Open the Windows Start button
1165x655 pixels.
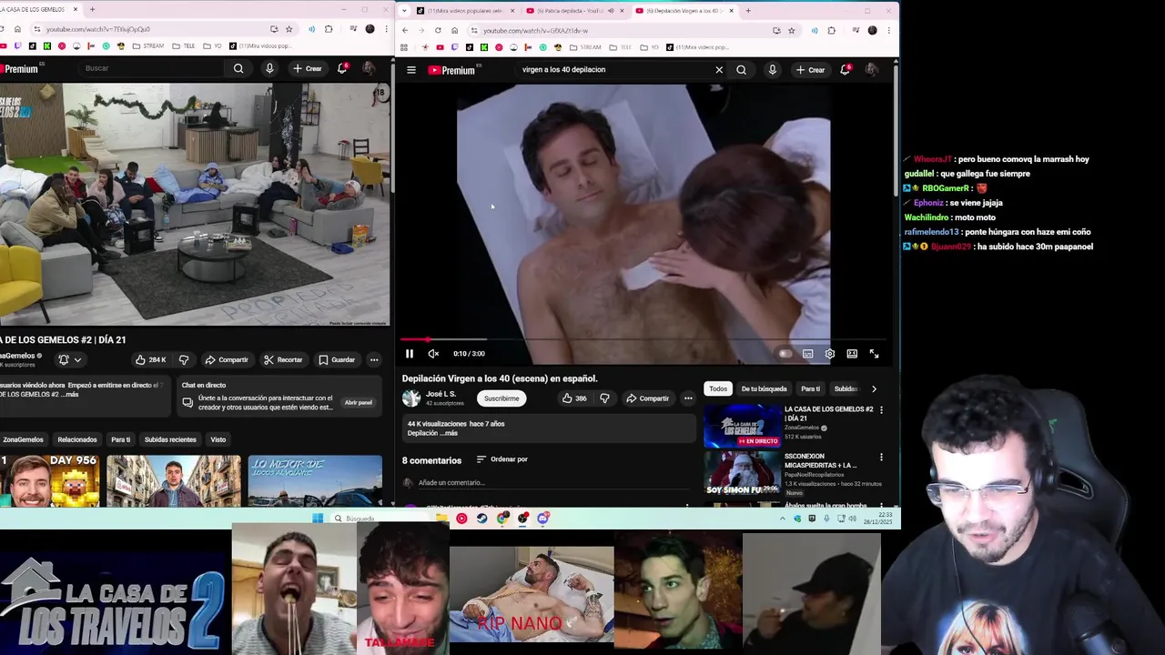(x=318, y=519)
